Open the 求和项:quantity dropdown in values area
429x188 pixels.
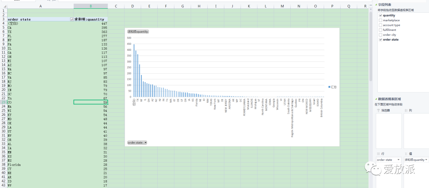(426, 160)
